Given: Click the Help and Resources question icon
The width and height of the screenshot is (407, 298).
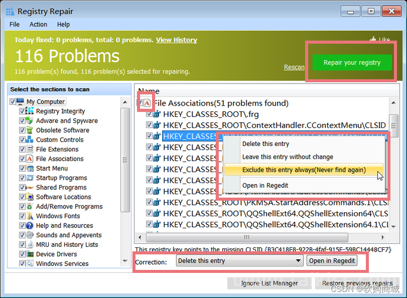Looking at the screenshot, I should pos(30,225).
